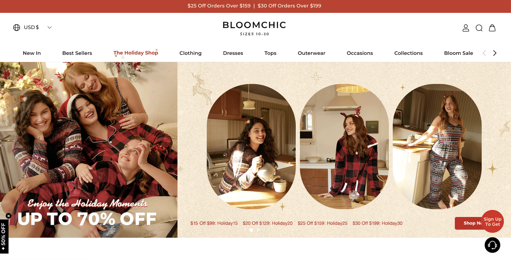Select the first carousel slide dot
Screen dimensions: 511x260
pyautogui.click(x=251, y=230)
